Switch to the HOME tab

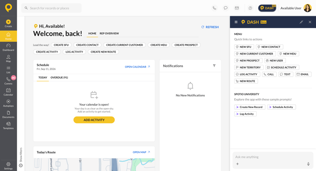coord(92,33)
